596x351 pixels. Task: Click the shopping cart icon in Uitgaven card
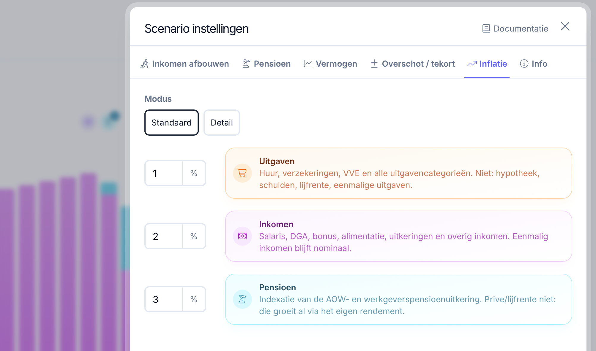[242, 173]
